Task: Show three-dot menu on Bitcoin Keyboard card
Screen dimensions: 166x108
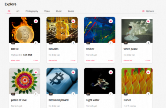Action: tap(73, 94)
